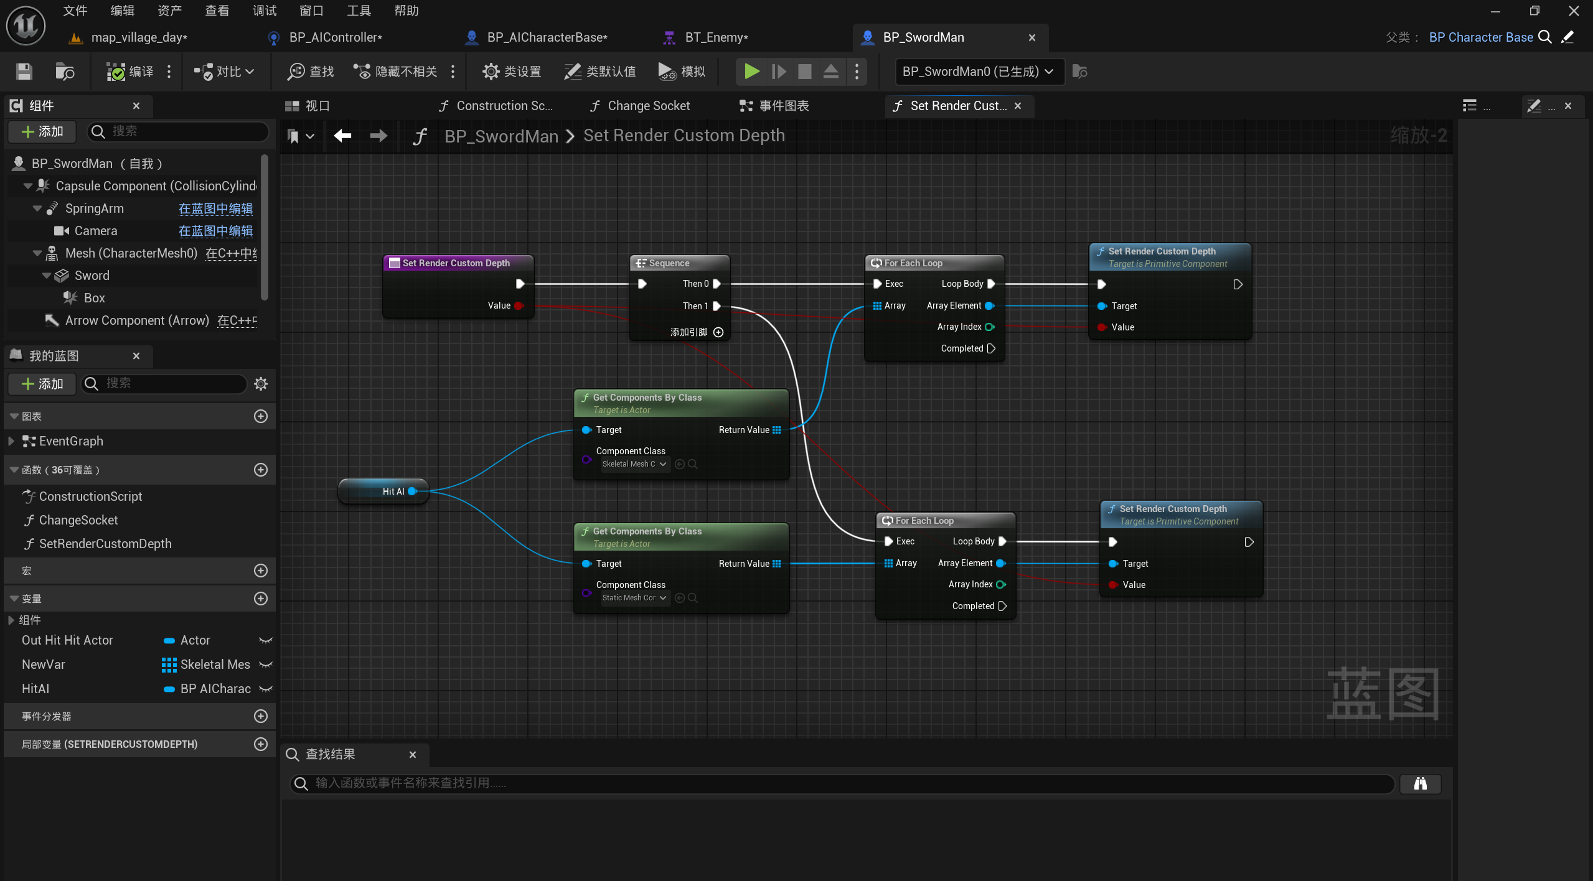Expand the EventGraph tree item
This screenshot has width=1593, height=881.
pos(11,441)
